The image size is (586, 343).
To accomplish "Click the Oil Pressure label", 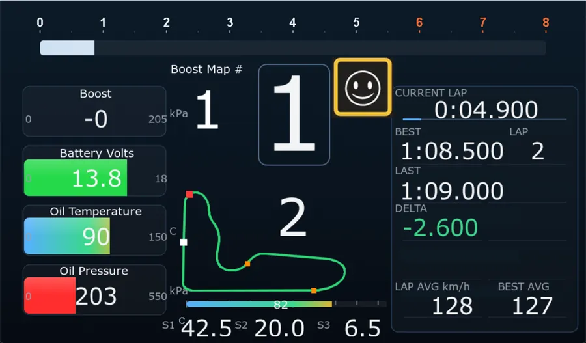I will (94, 271).
